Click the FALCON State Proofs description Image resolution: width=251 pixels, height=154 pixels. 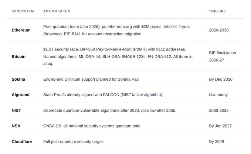click(x=104, y=95)
